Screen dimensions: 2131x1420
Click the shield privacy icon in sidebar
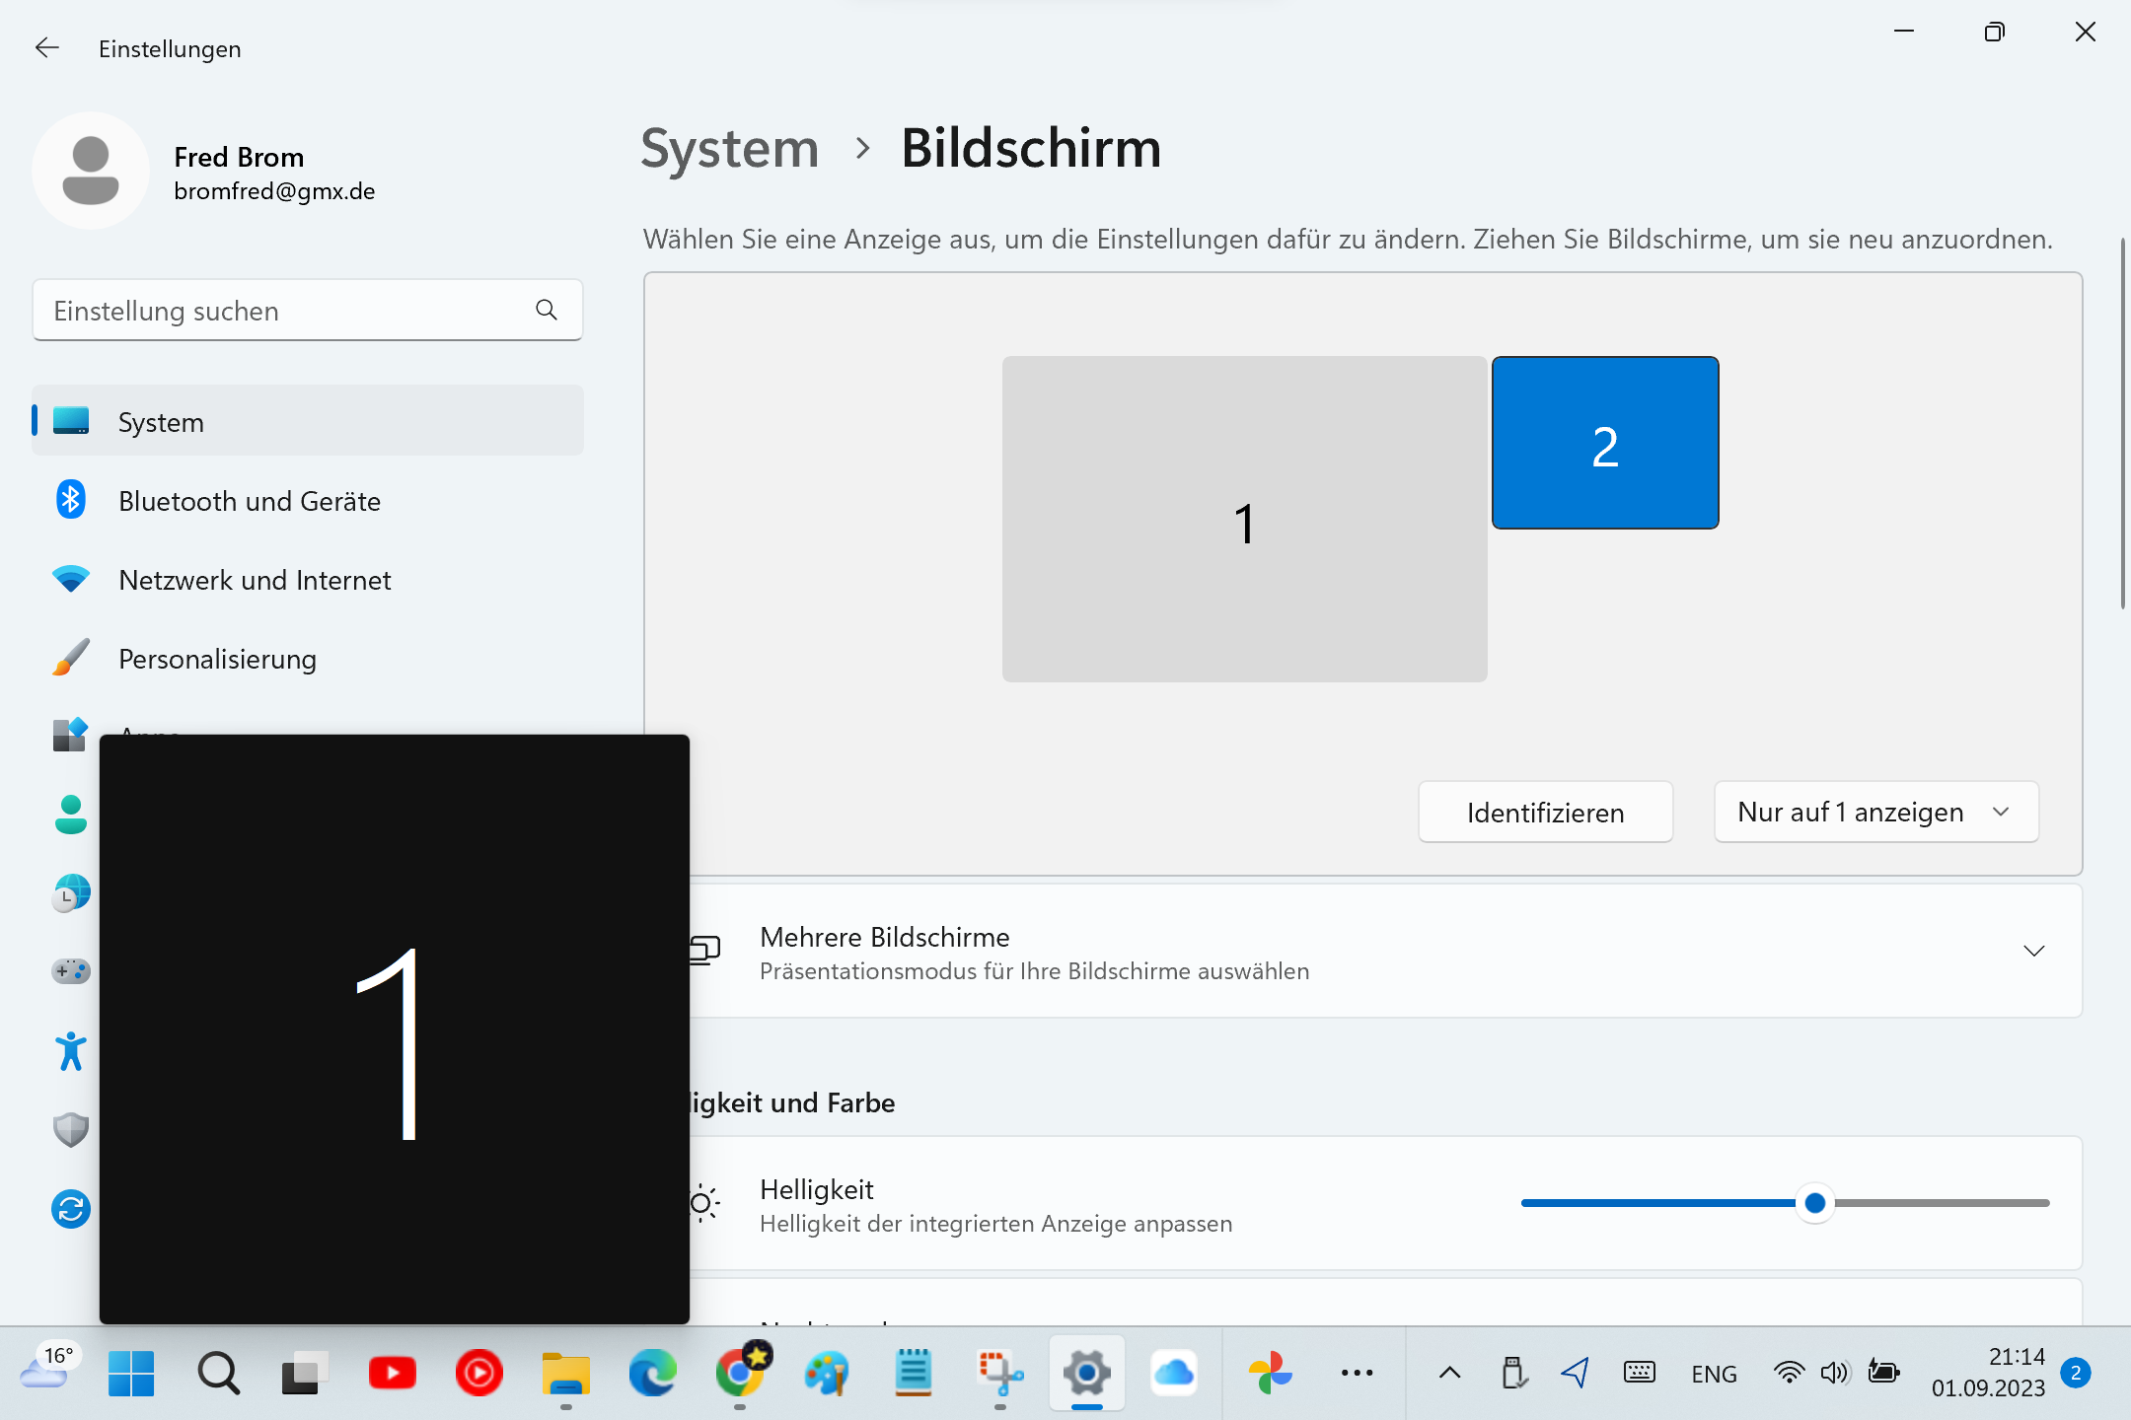click(71, 1130)
